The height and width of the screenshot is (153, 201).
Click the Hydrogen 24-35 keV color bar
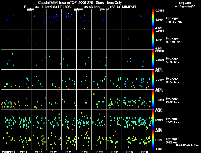[153, 100]
